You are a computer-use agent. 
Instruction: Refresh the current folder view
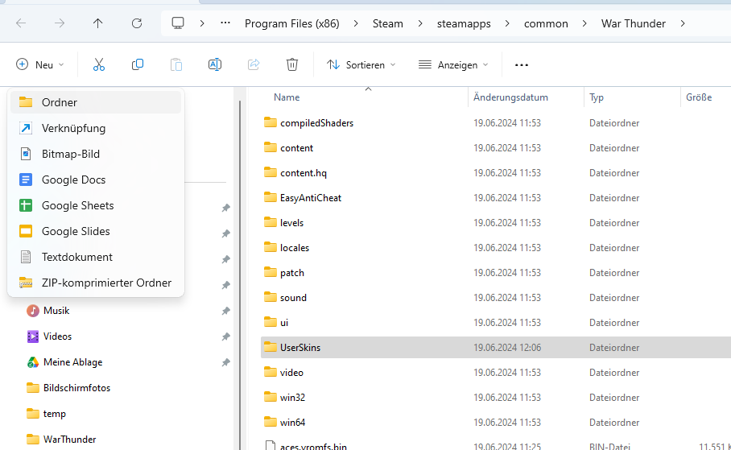tap(137, 23)
